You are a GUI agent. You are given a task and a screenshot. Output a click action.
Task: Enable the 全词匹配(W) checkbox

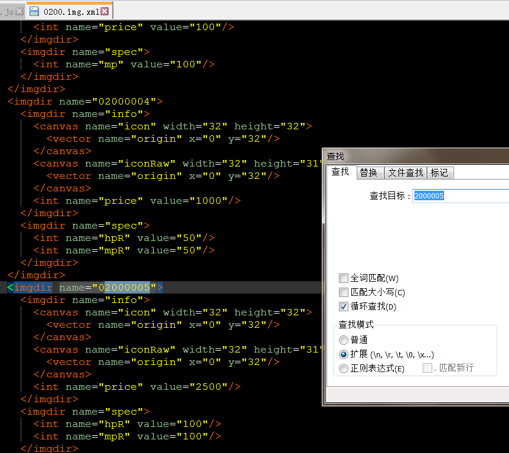tap(344, 278)
